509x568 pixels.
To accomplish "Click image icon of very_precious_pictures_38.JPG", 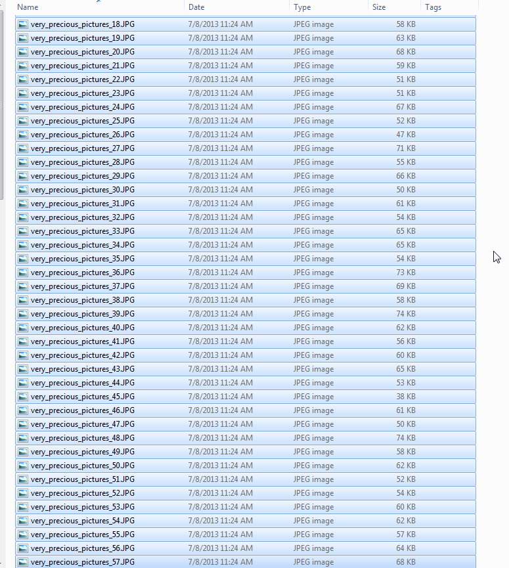I will (23, 300).
